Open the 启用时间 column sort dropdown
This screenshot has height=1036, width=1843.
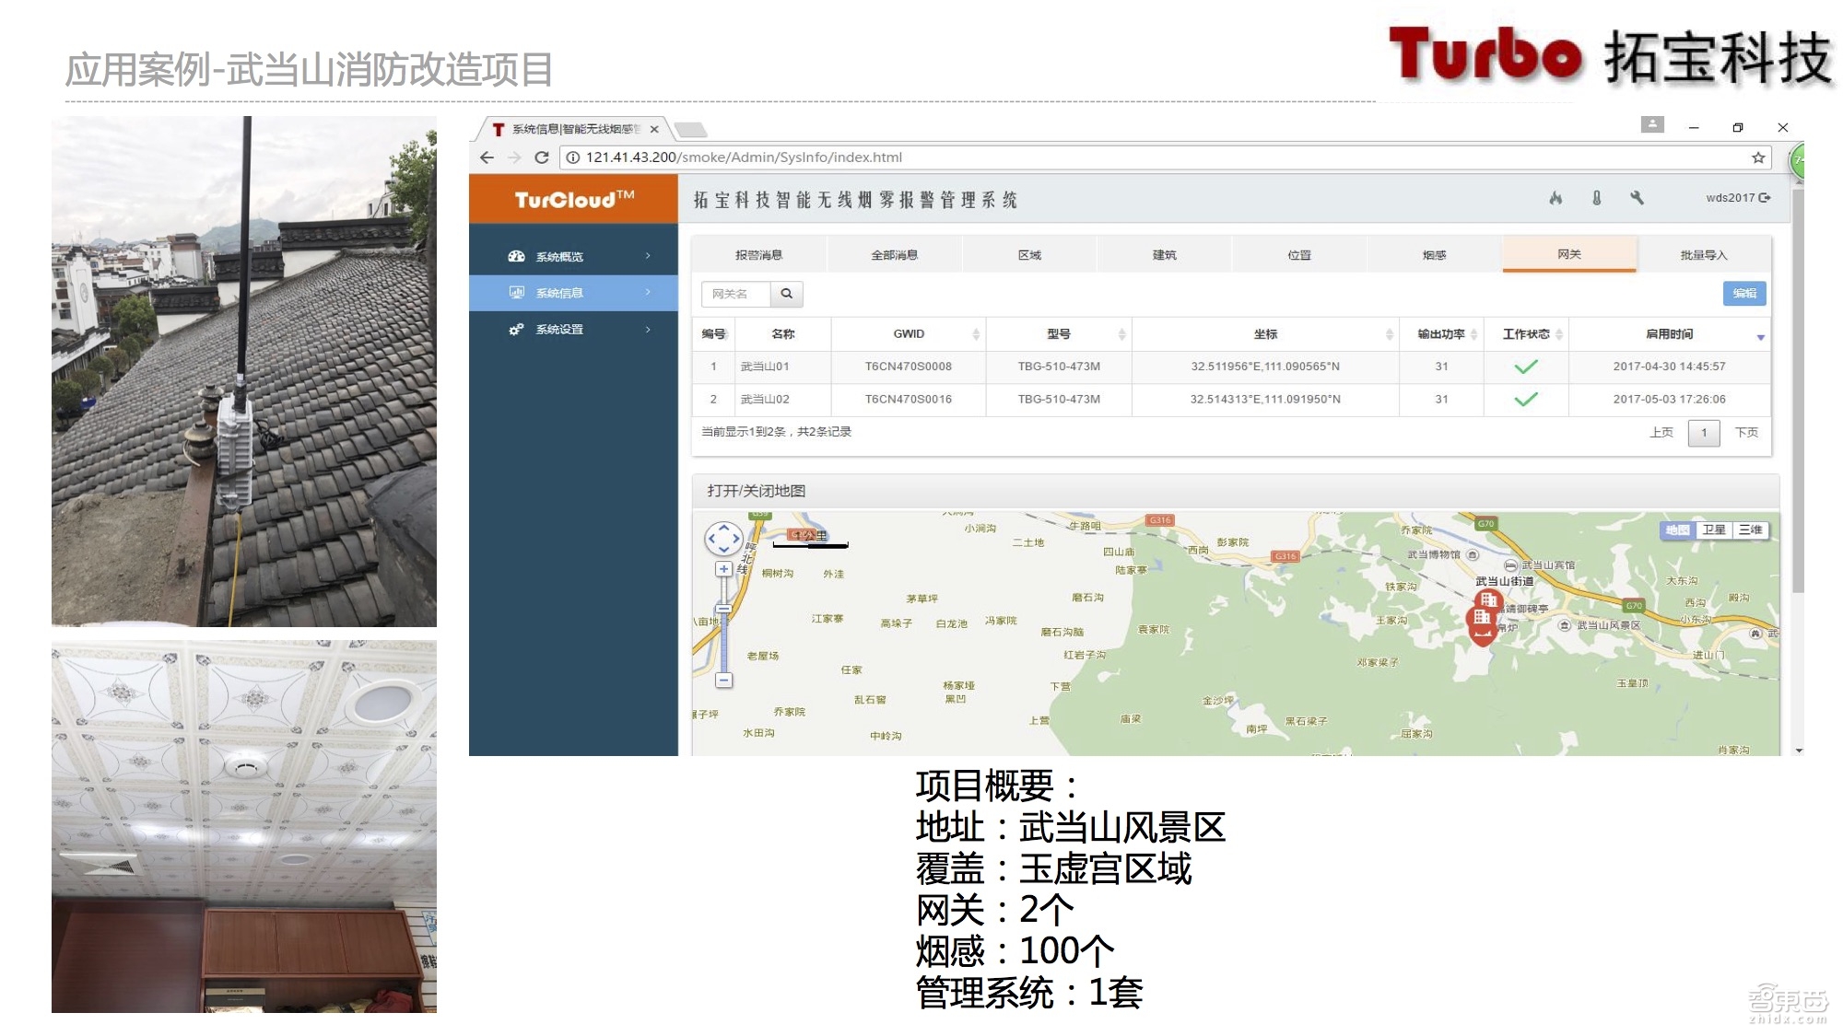click(x=1763, y=337)
